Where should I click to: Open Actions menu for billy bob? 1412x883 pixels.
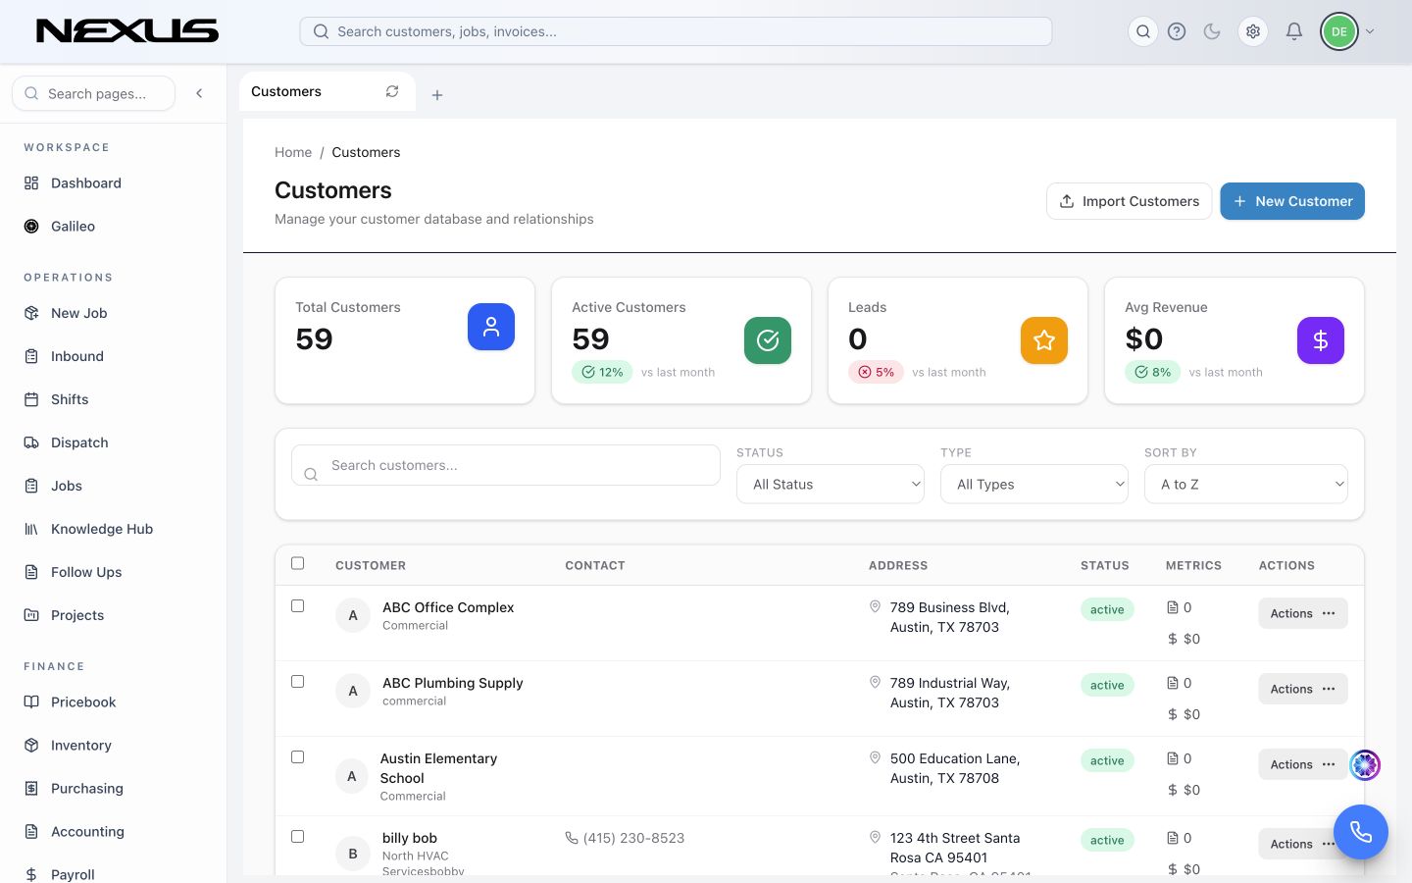1303,844
